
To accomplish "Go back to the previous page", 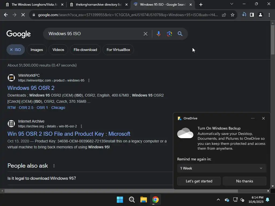I will 6,15.
